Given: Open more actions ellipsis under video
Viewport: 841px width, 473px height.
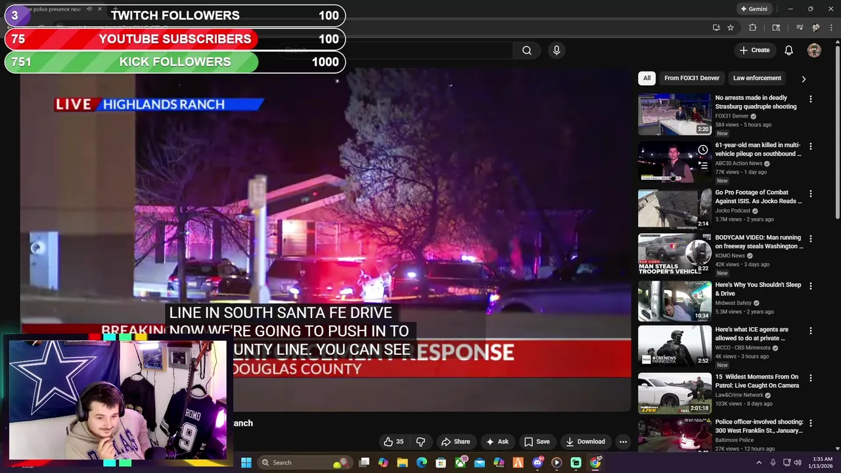Looking at the screenshot, I should [623, 441].
